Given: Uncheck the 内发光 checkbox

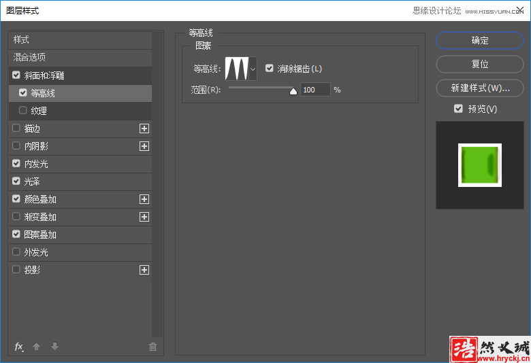Looking at the screenshot, I should pyautogui.click(x=16, y=163).
